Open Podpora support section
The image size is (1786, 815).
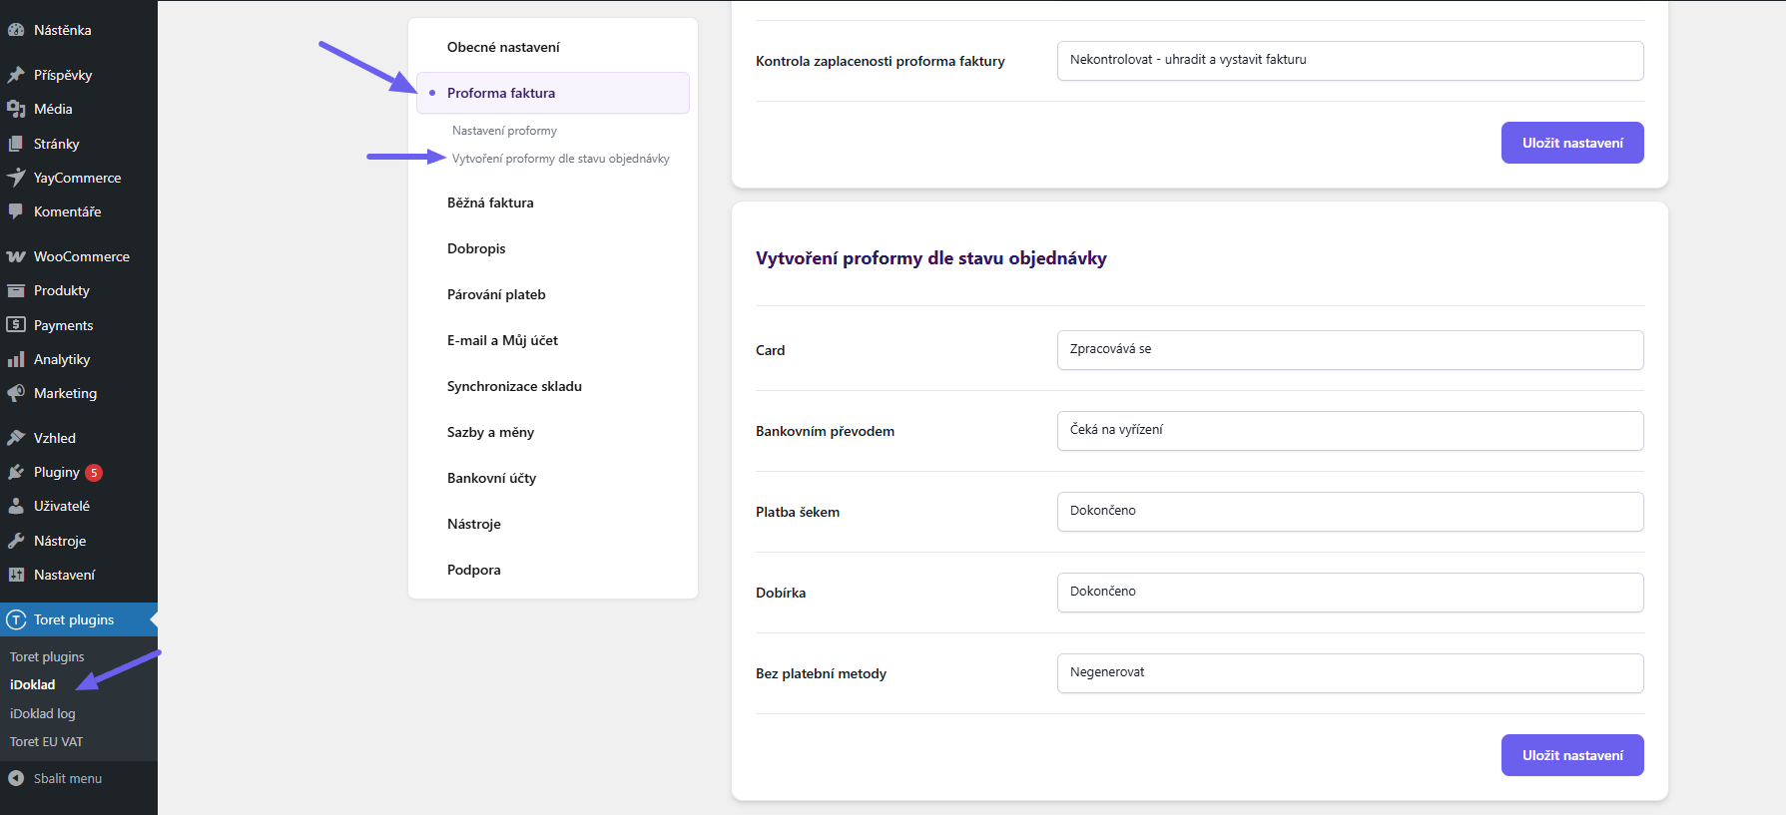point(474,570)
